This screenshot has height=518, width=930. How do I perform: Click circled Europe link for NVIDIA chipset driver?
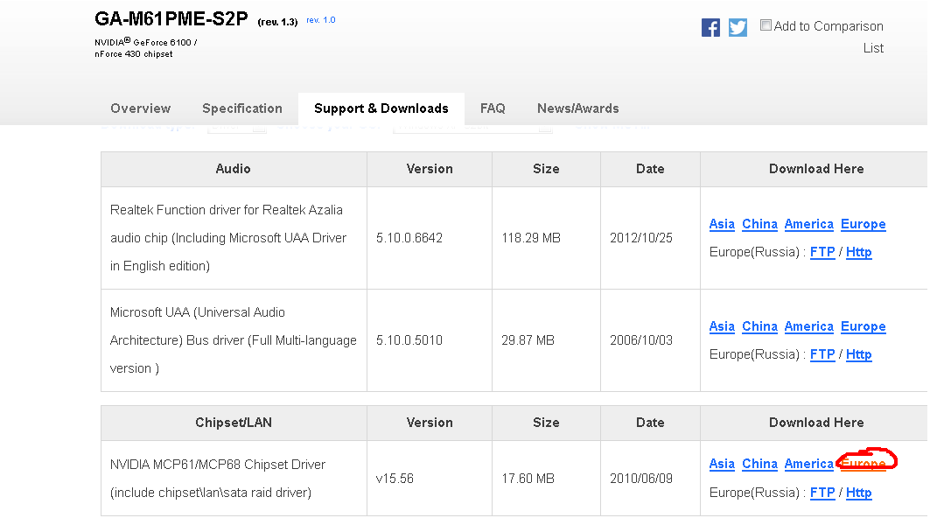coord(864,464)
